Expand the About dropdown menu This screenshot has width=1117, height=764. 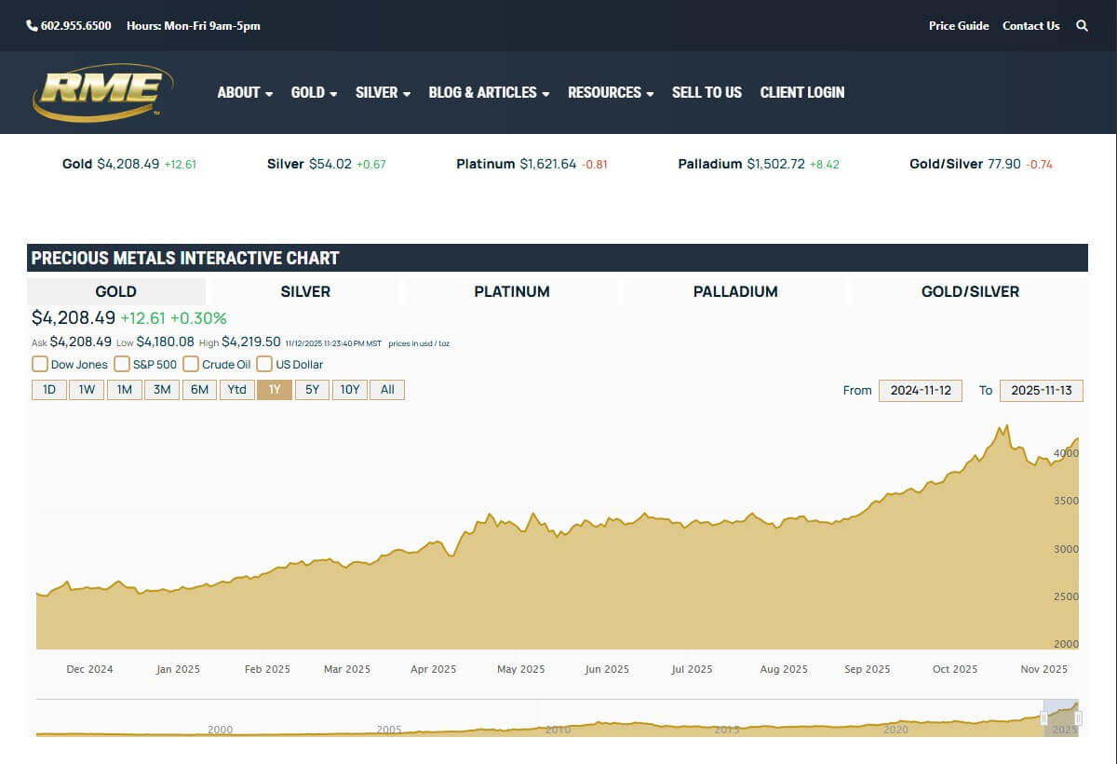(245, 92)
